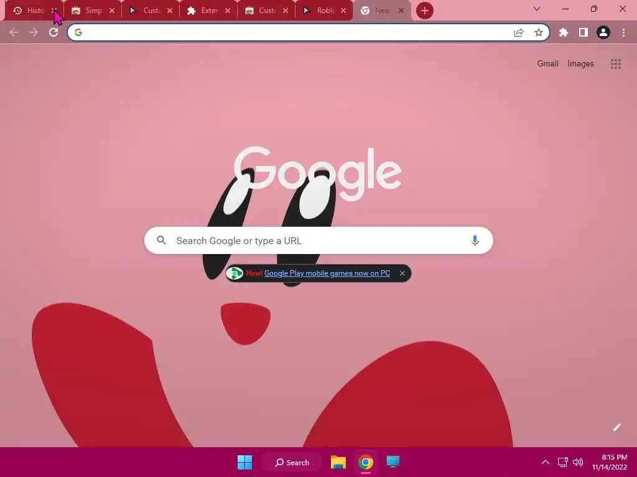The width and height of the screenshot is (637, 477).
Task: Open a new tab with plus button
Action: tap(424, 11)
